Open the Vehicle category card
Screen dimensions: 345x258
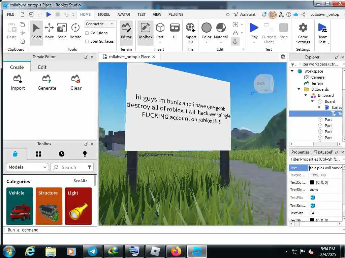[20, 206]
